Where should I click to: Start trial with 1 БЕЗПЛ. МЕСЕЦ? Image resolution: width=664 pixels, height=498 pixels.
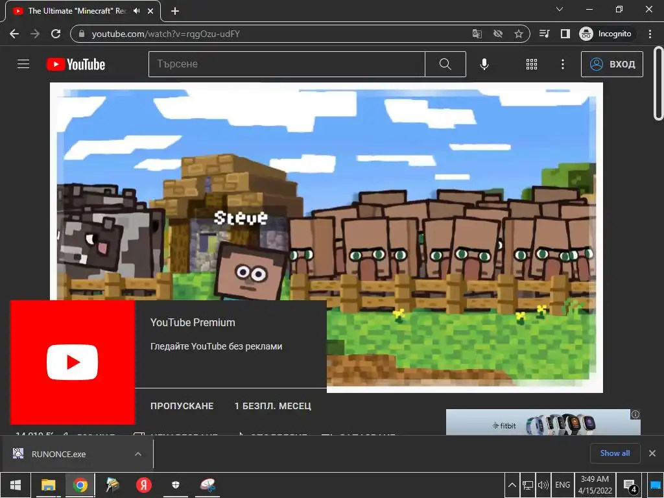(x=273, y=406)
